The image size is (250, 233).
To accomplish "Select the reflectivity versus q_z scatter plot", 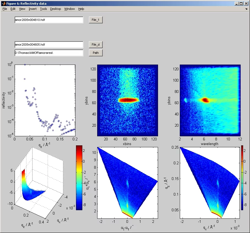I will tap(45, 100).
